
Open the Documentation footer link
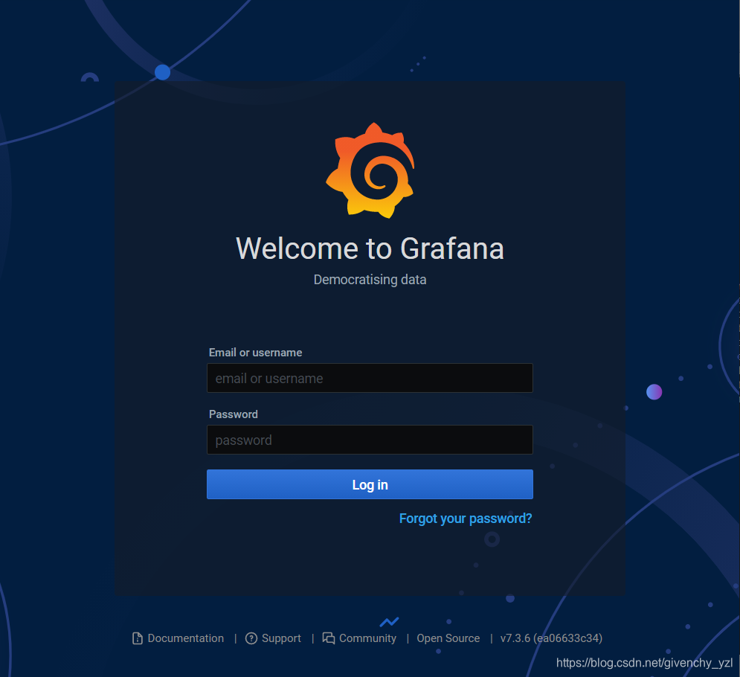pyautogui.click(x=185, y=638)
